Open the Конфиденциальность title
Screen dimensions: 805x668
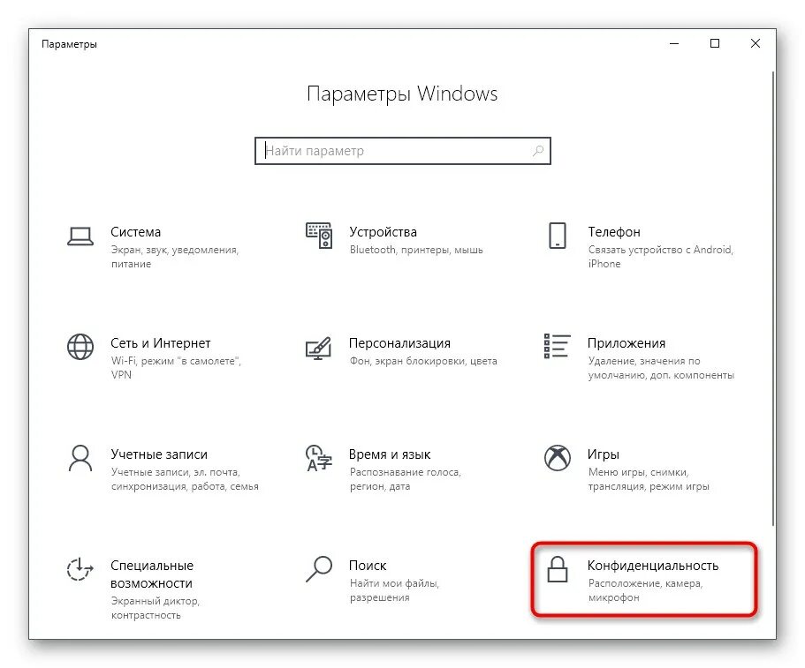tap(652, 566)
